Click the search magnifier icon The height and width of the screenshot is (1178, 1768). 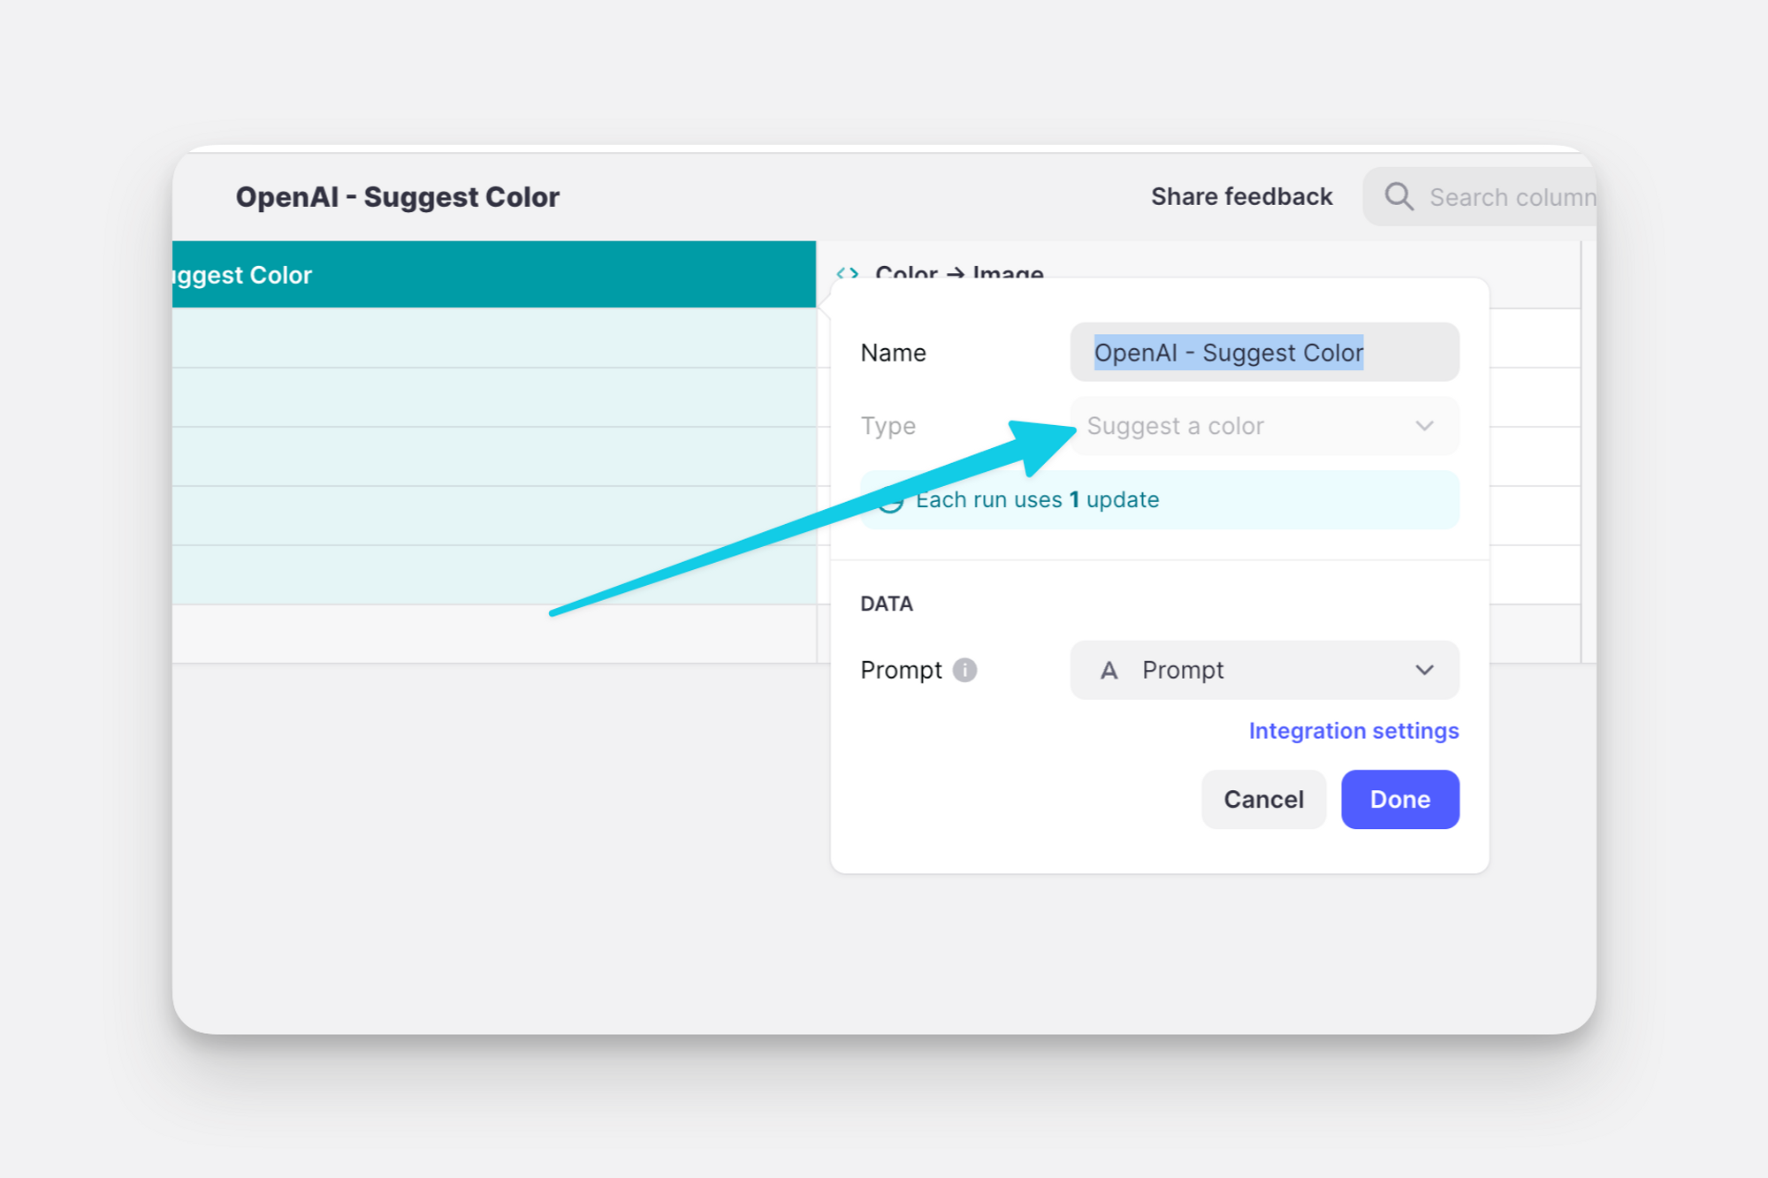coord(1398,196)
